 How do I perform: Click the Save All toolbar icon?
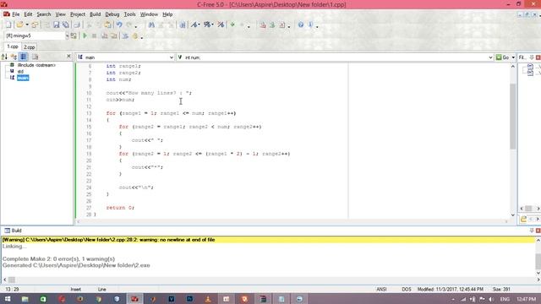66,24
